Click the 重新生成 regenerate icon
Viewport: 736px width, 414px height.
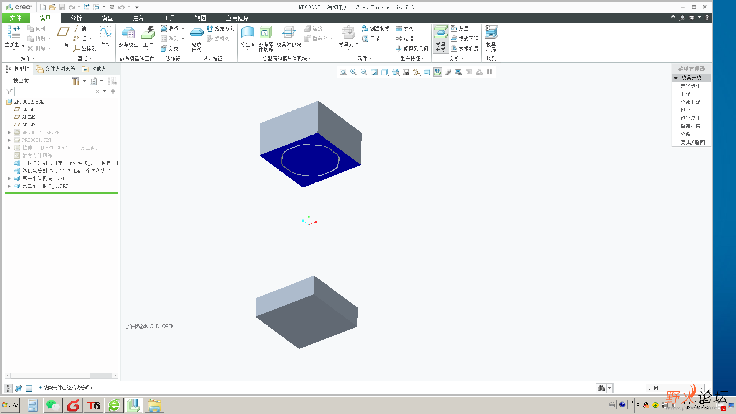(x=14, y=33)
